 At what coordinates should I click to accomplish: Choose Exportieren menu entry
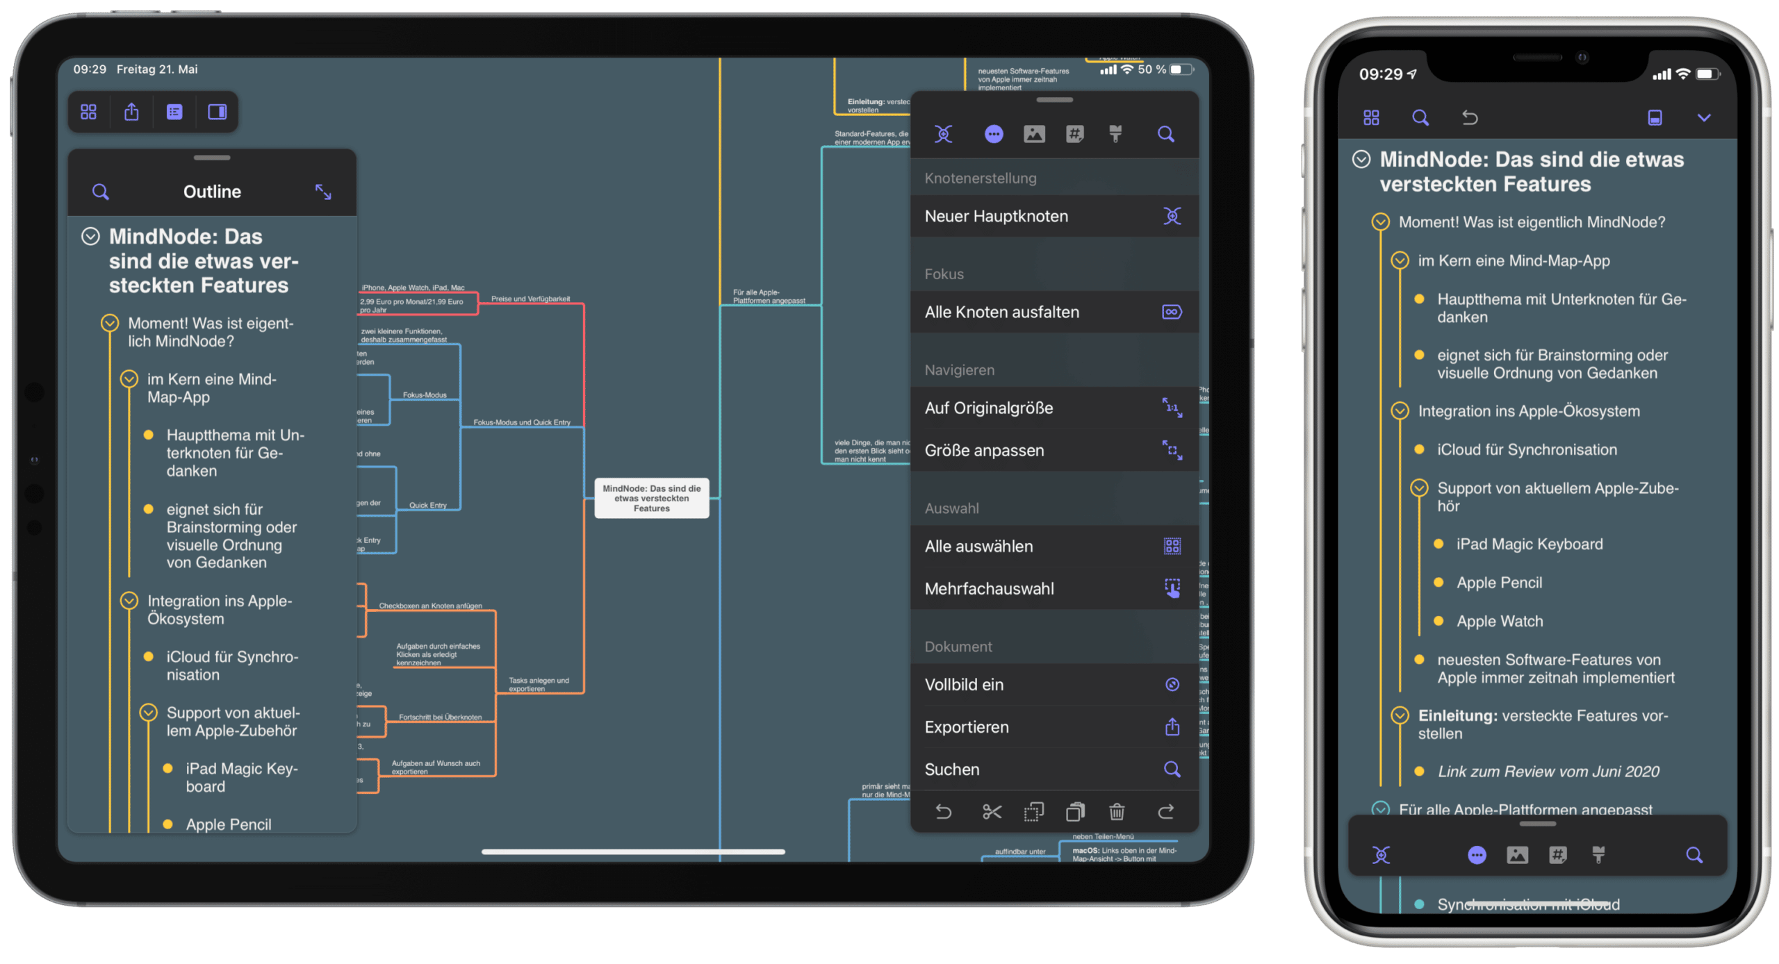pos(1054,726)
